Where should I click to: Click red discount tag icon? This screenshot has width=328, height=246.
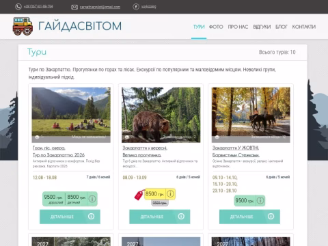139,195
